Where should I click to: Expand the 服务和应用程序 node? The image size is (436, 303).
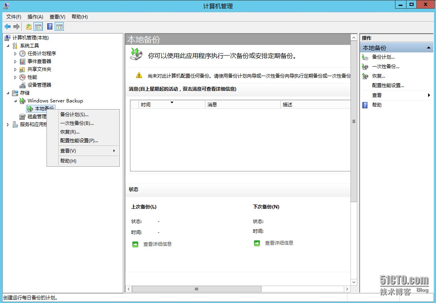tap(8, 125)
